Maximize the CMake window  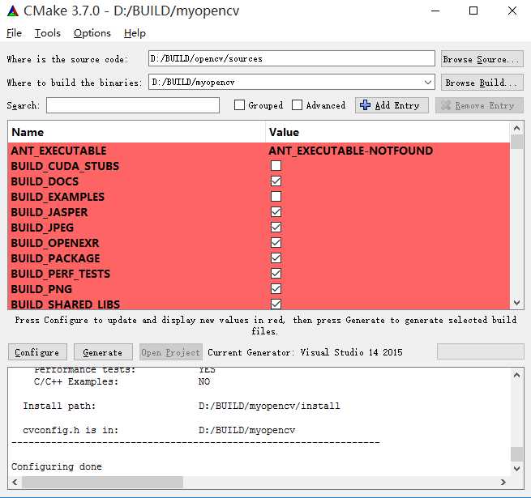tap(473, 11)
